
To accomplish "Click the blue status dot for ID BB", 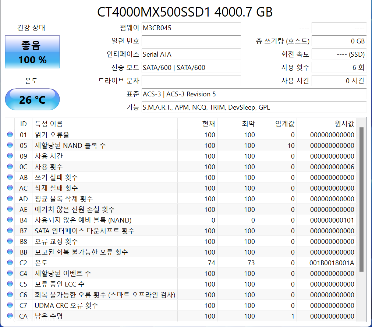I will point(10,252).
